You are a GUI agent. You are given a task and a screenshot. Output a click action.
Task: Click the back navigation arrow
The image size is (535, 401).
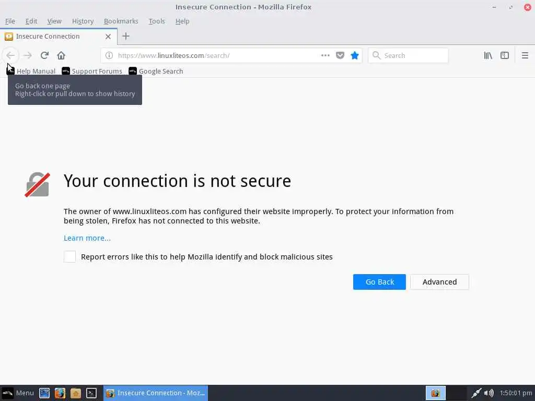pos(10,55)
